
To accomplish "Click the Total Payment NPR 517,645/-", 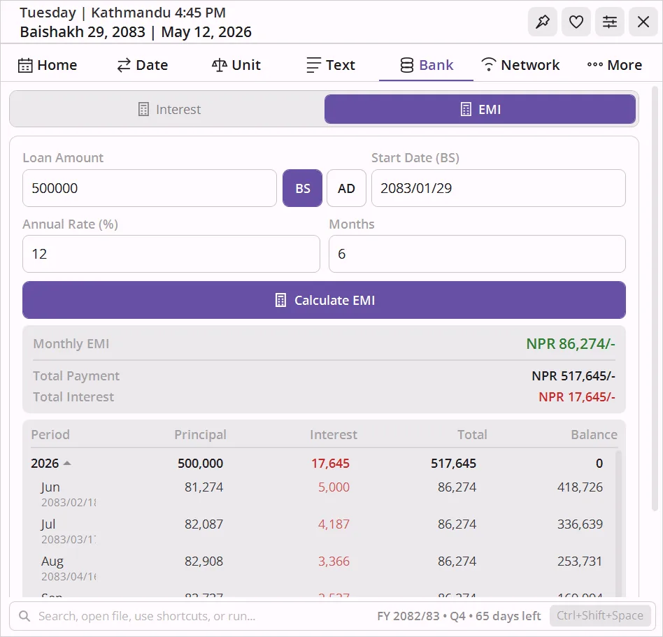I will point(573,375).
